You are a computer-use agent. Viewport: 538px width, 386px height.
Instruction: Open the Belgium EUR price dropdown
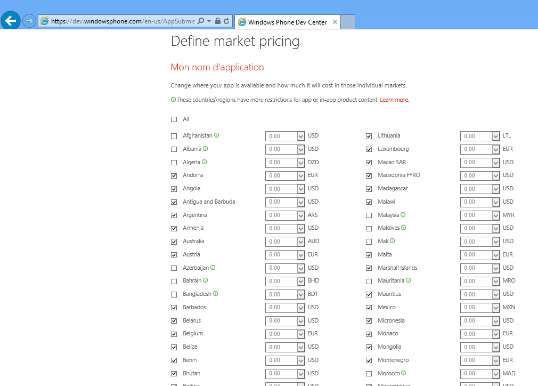300,334
